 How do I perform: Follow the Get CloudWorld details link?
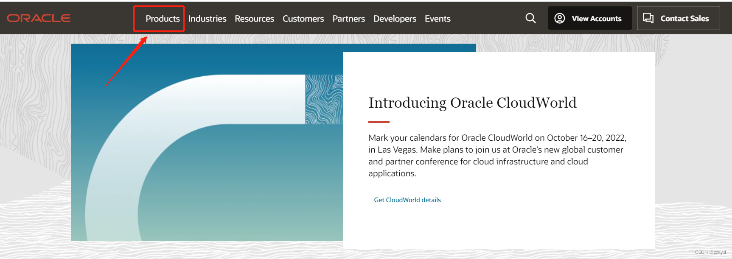(x=407, y=200)
